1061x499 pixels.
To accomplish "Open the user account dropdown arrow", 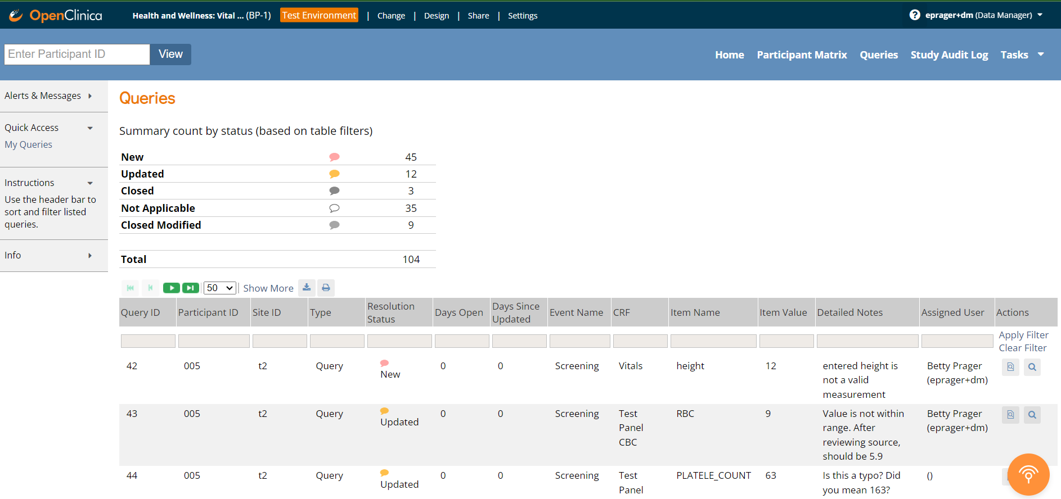I will (x=1040, y=15).
